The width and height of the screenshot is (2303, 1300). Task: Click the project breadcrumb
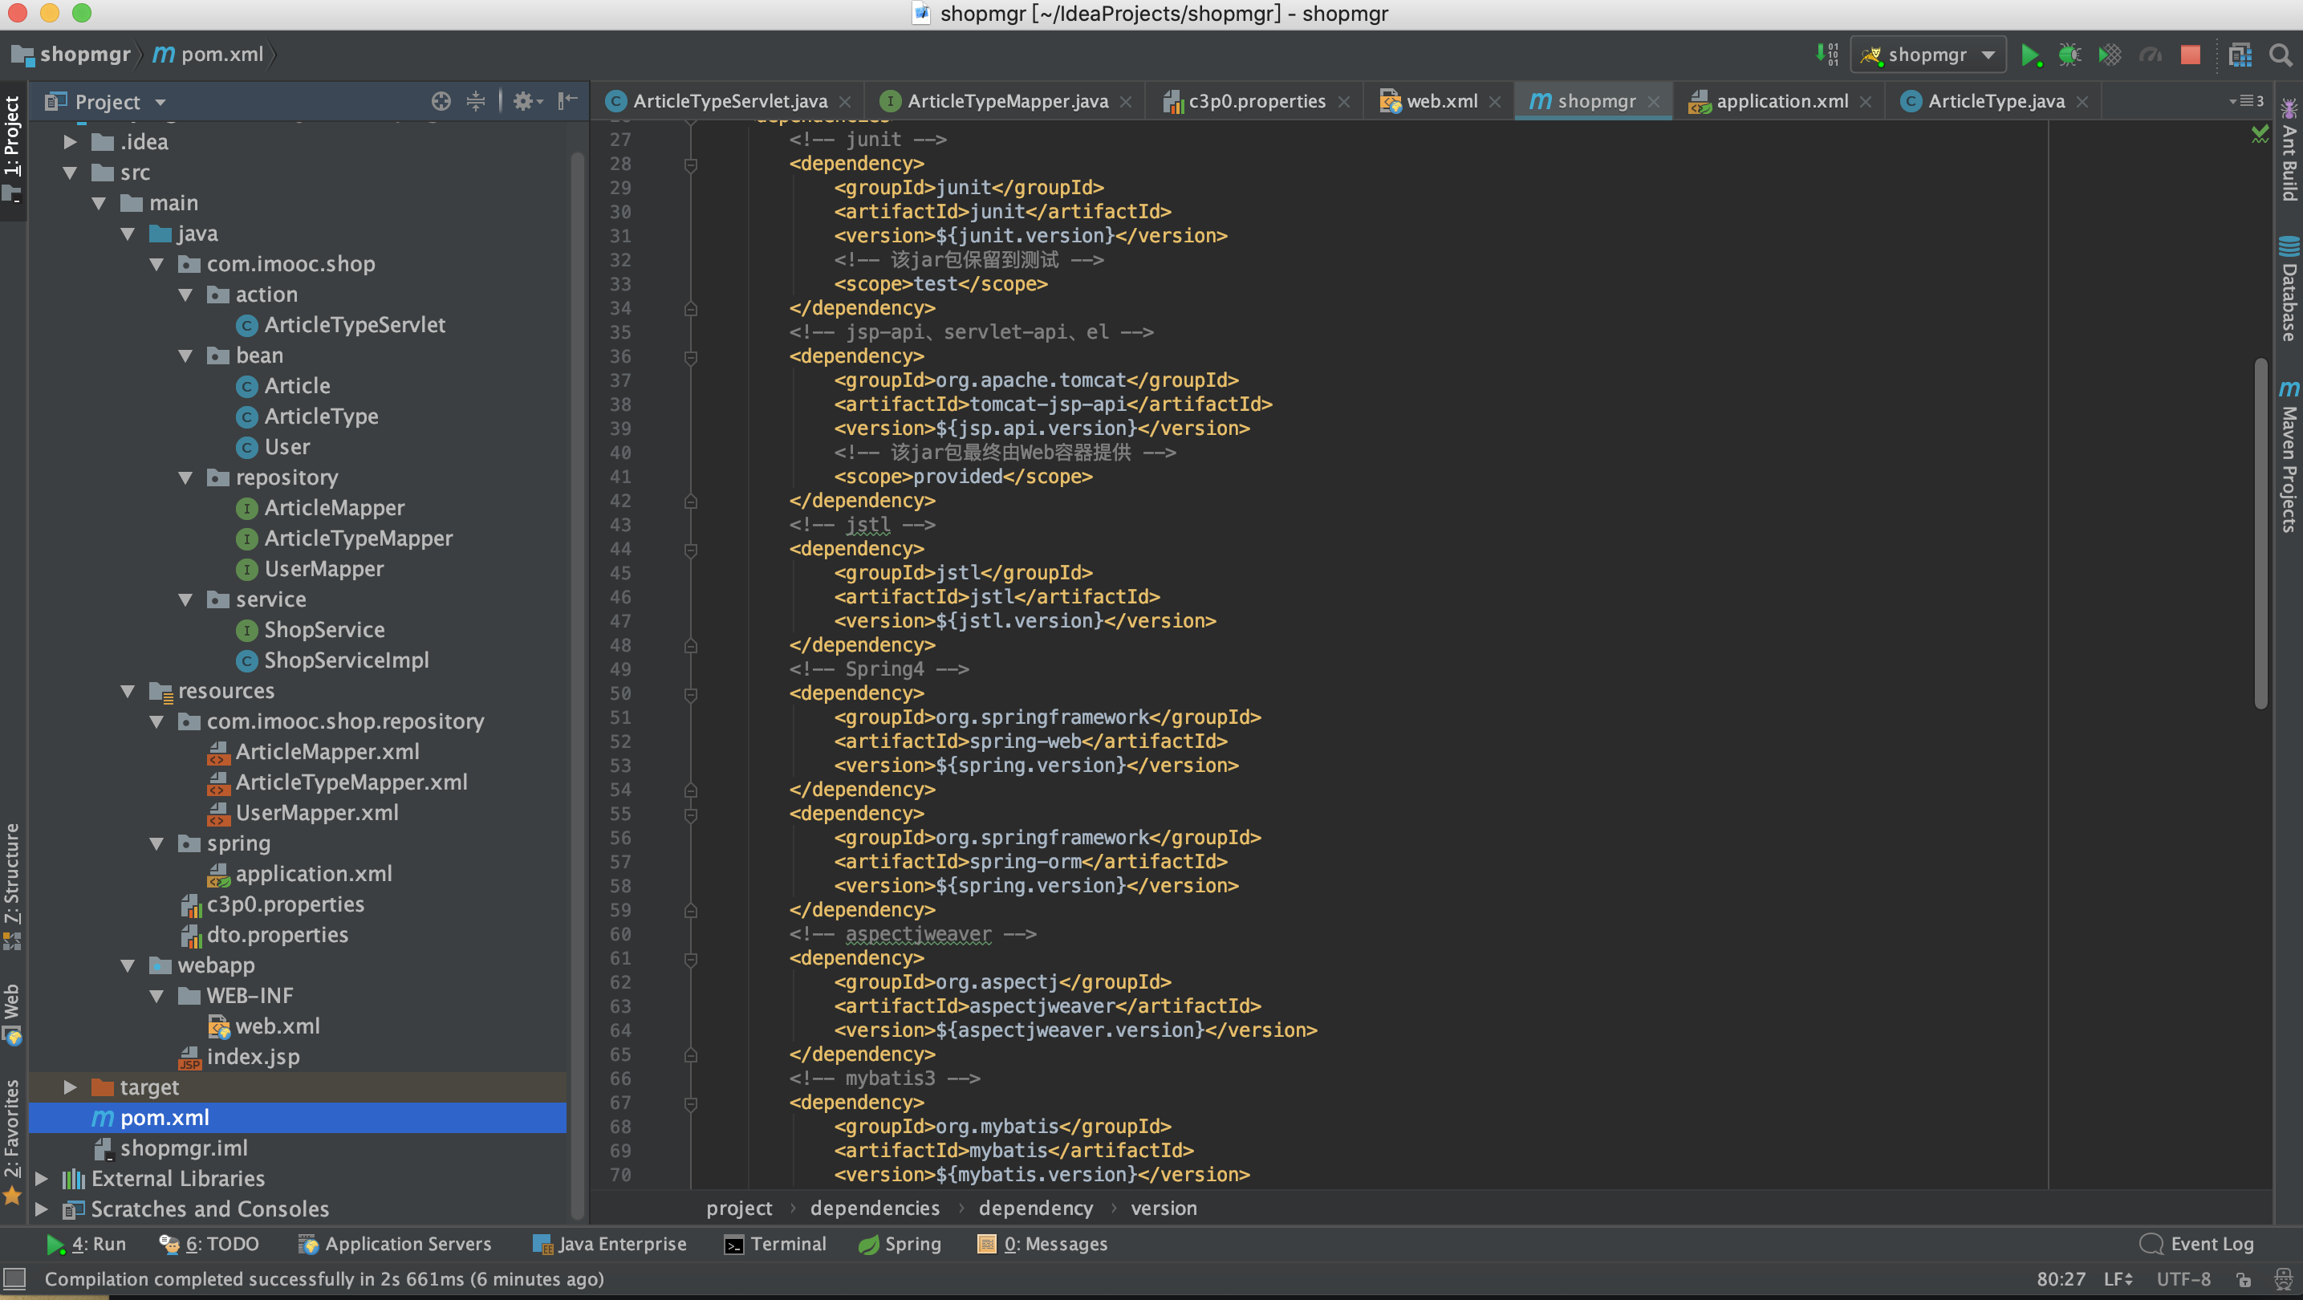[x=738, y=1208]
